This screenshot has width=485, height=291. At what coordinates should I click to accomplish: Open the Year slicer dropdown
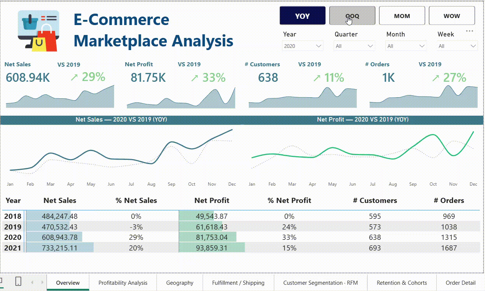(303, 46)
